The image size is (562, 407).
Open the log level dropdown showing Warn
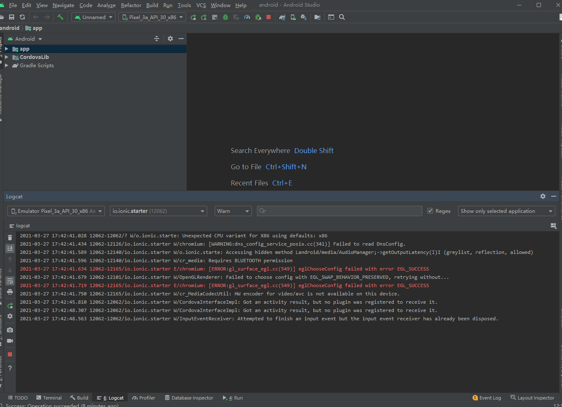[233, 211]
